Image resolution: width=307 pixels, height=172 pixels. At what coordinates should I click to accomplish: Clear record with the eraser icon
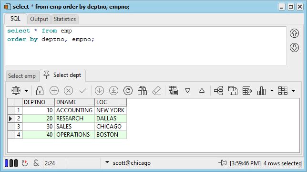[157, 91]
